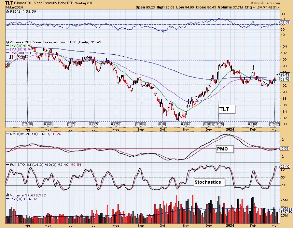Select the 5-Mar-2024 date label
Viewport: 293px width, 228px height.
pyautogui.click(x=14, y=7)
